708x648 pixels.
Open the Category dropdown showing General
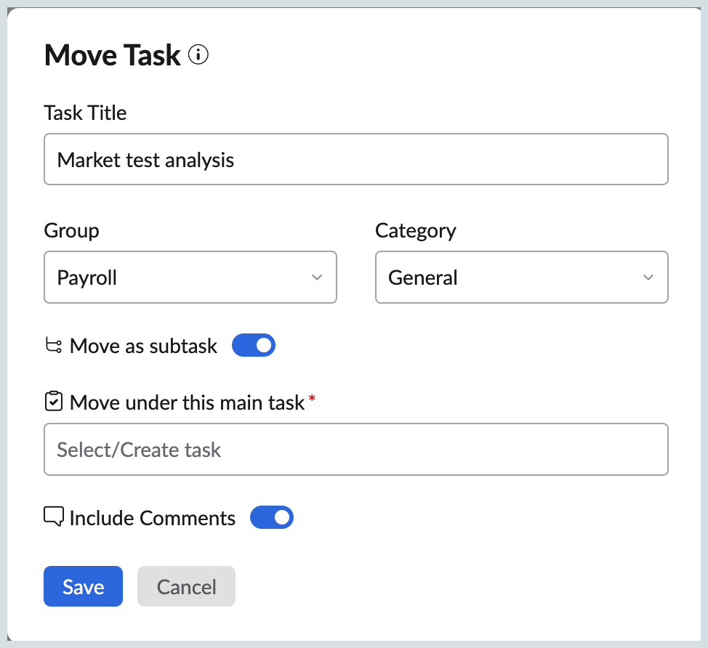click(x=521, y=278)
